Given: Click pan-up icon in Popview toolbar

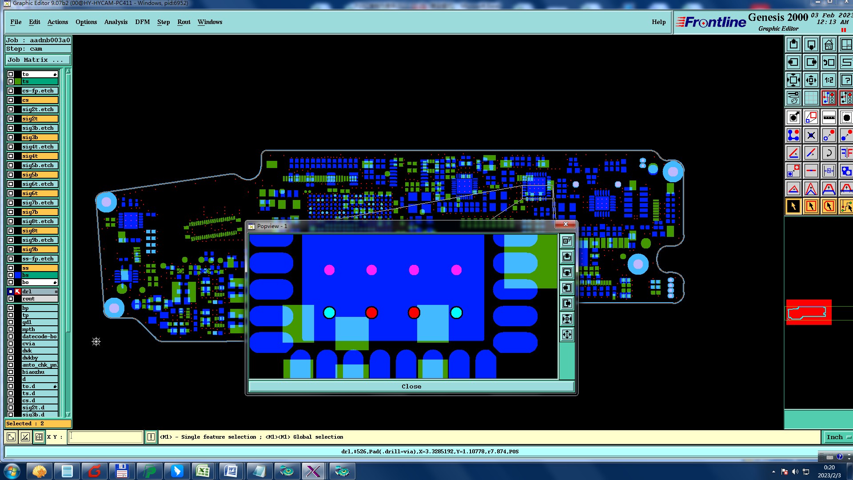Looking at the screenshot, I should tap(567, 257).
